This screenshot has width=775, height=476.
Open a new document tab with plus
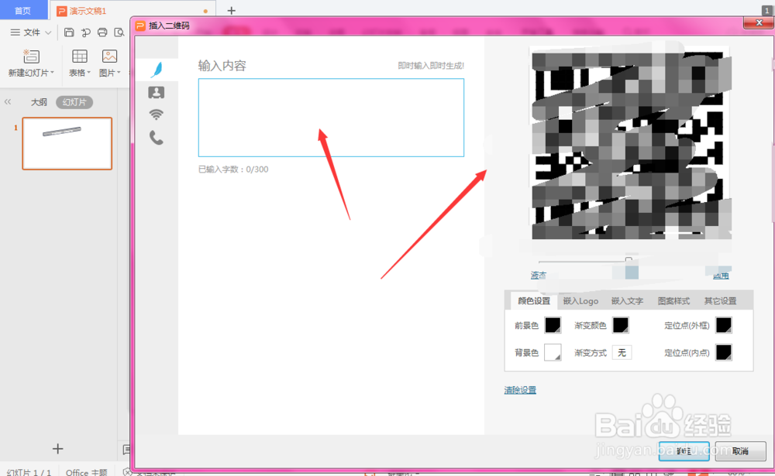231,11
